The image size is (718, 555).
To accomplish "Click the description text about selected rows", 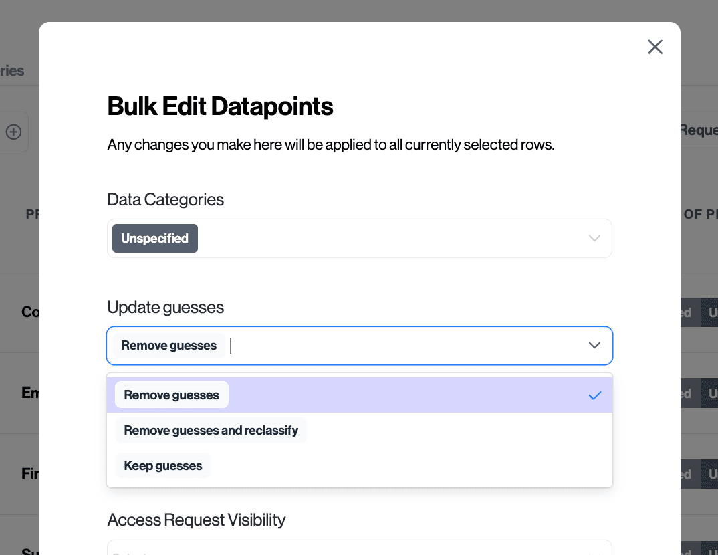I will click(331, 144).
